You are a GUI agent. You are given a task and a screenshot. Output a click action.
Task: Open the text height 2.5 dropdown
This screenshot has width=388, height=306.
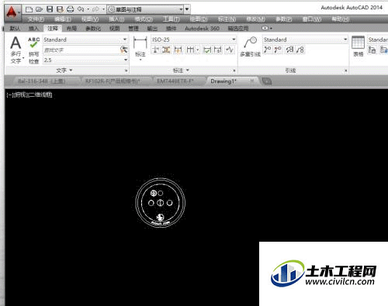tap(85, 60)
